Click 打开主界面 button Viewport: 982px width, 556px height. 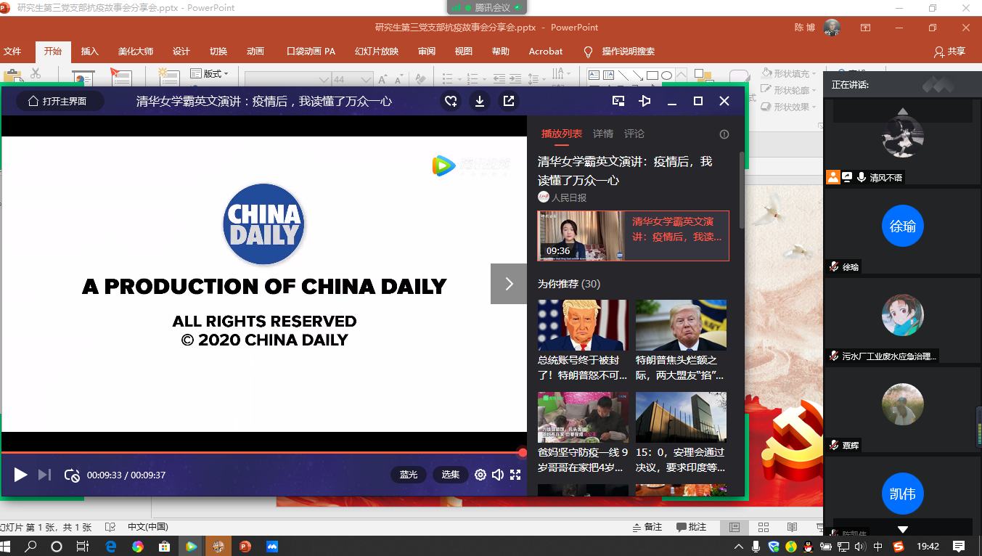point(60,102)
